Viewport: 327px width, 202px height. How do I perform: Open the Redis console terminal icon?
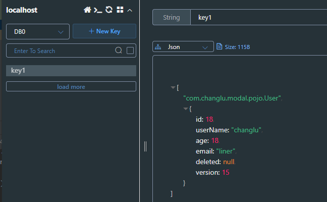click(98, 10)
